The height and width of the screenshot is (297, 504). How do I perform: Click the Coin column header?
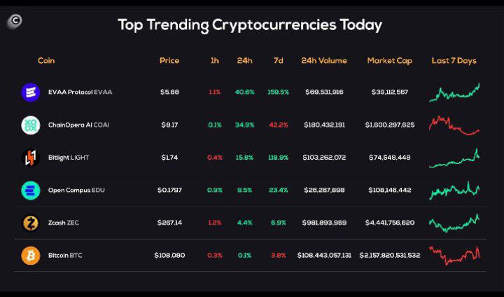pos(46,61)
